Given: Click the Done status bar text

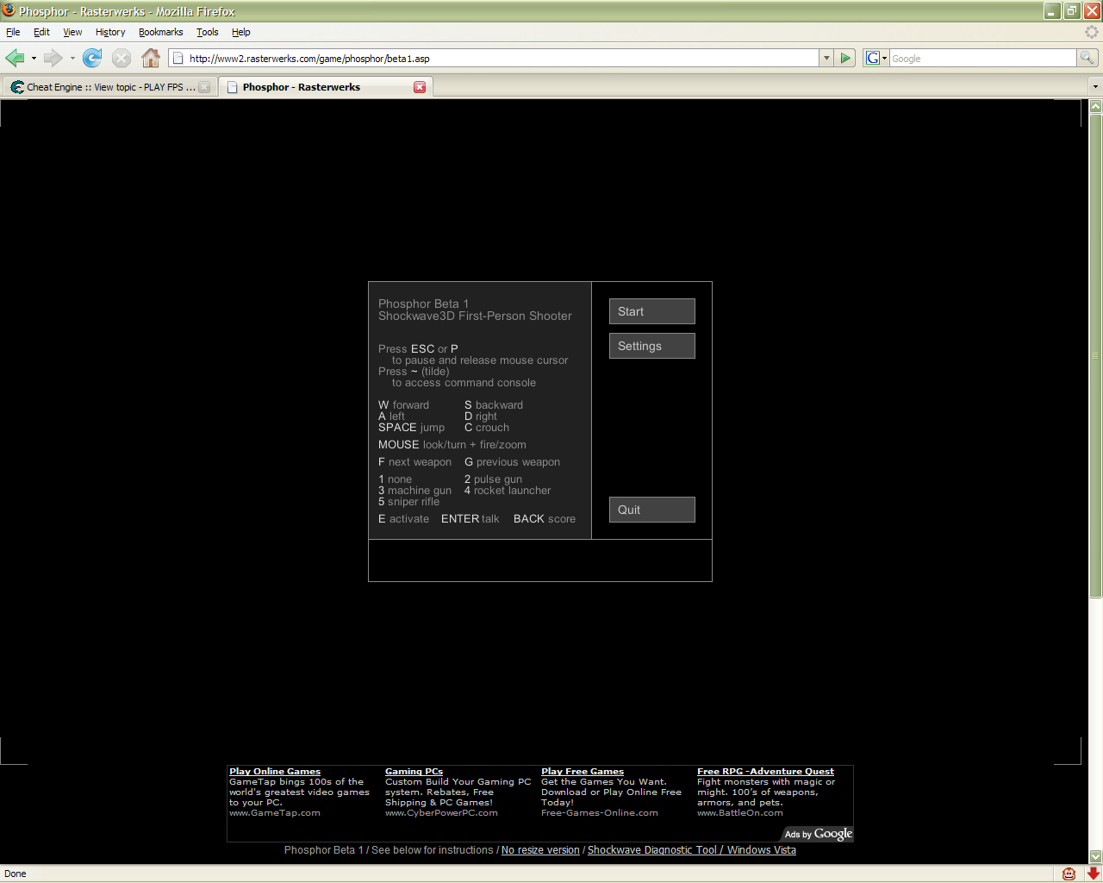Looking at the screenshot, I should pos(16,874).
